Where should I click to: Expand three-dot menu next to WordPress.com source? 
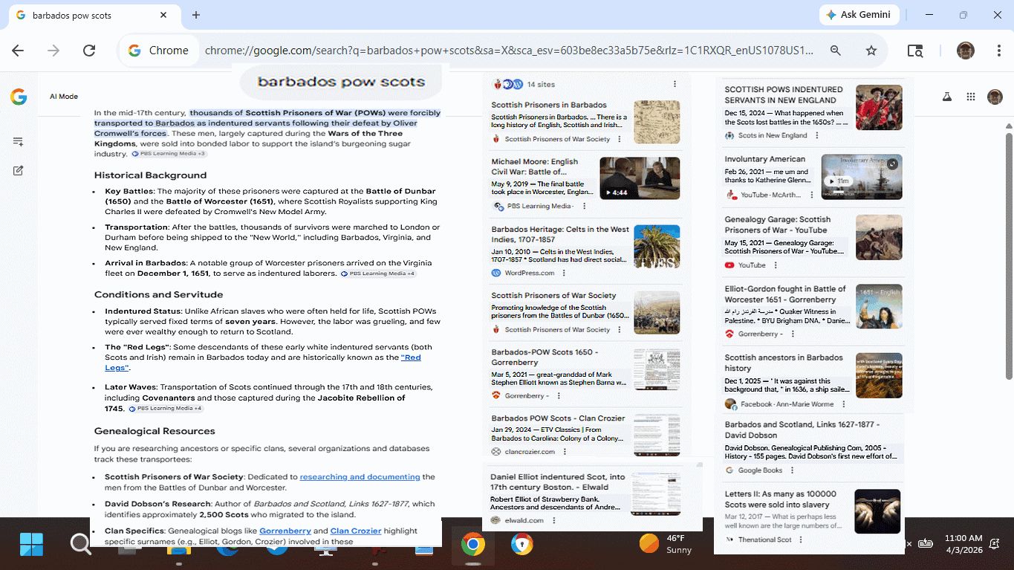pos(564,273)
